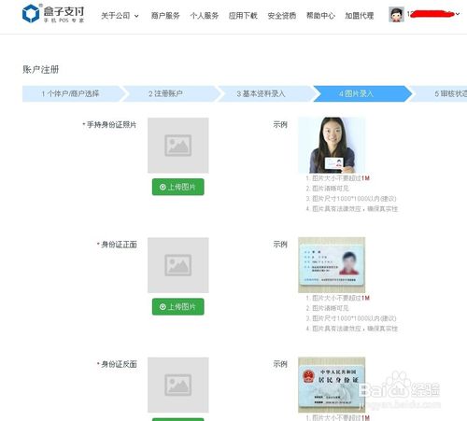The width and height of the screenshot is (467, 421).
Task: Select 安全资质 menu item
Action: tap(282, 16)
